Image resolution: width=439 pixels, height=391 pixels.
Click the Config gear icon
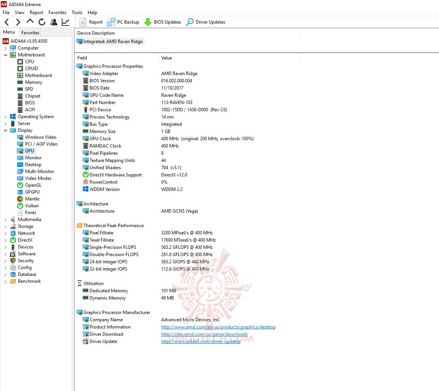click(13, 268)
